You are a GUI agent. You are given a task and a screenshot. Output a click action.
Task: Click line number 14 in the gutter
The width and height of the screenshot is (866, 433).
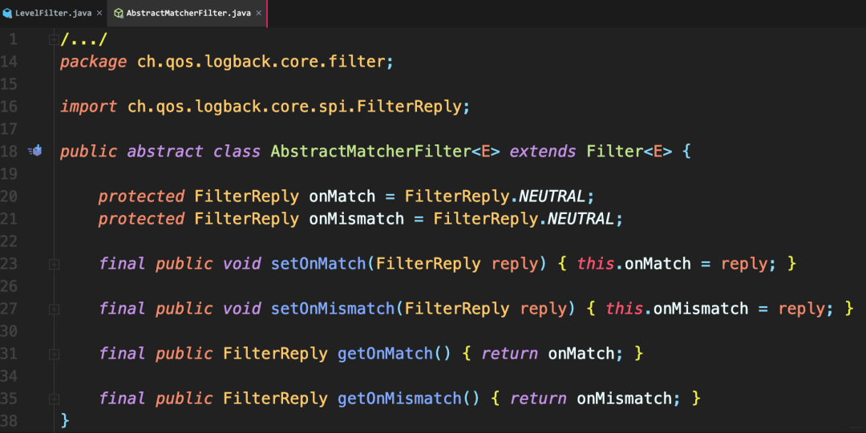(10, 62)
